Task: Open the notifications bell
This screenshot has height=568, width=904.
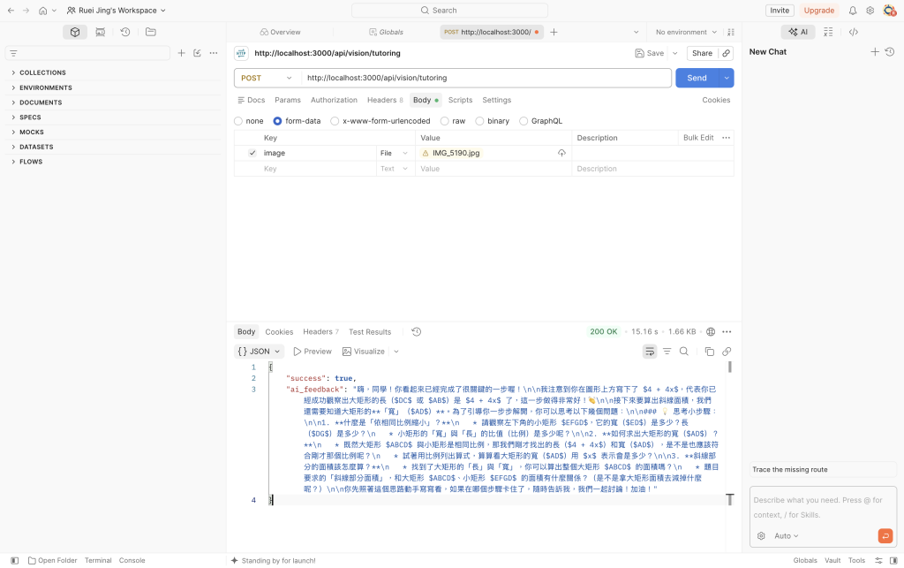Action: coord(853,11)
